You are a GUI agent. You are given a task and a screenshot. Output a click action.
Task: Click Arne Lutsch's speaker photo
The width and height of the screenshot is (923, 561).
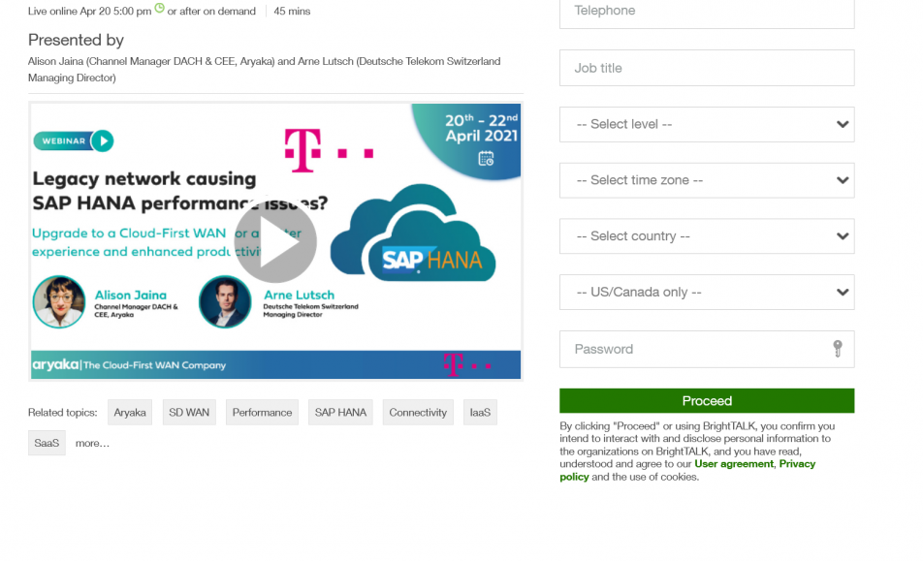pyautogui.click(x=225, y=301)
